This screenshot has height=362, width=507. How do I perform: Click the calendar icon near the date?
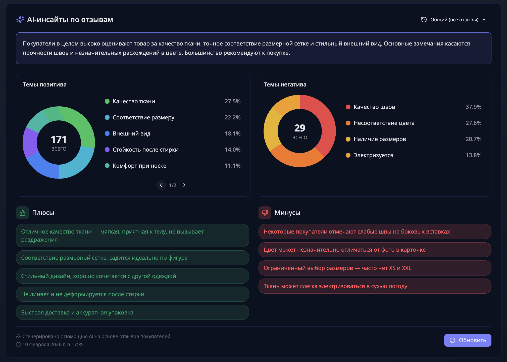18,344
